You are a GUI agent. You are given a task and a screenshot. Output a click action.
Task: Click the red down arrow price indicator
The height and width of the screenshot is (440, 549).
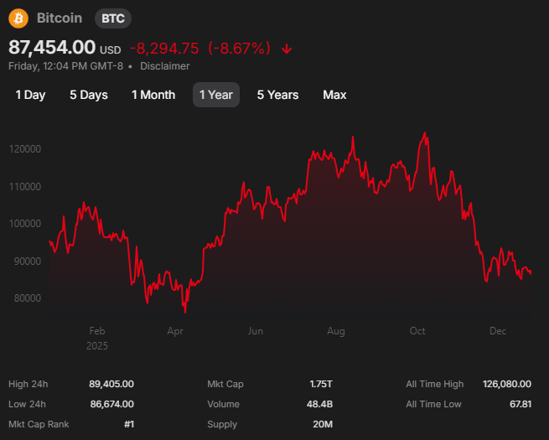click(287, 49)
